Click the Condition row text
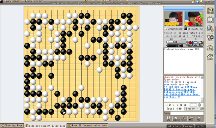Screen dimensions: 216x128 (x=184, y=33)
